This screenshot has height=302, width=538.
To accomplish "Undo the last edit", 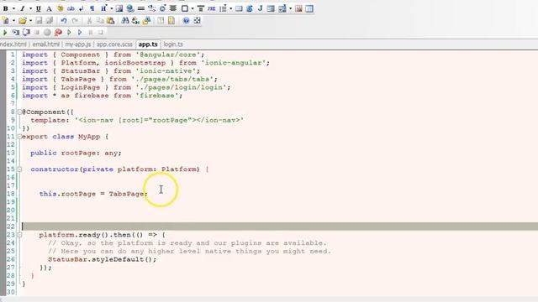I will tap(64, 20).
